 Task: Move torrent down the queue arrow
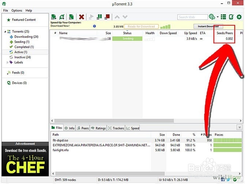pyautogui.click(x=125, y=17)
